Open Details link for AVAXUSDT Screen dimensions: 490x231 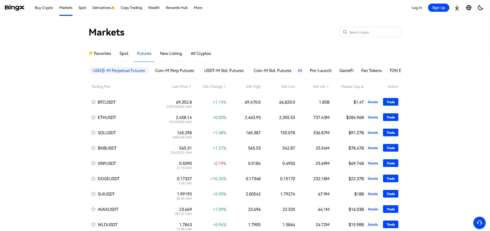[x=373, y=209]
